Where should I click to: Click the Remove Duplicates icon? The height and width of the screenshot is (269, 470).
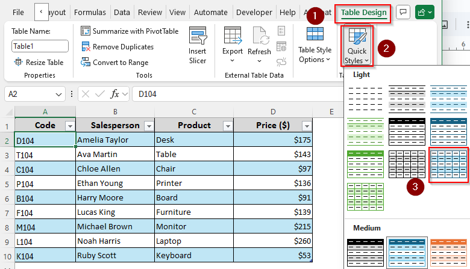[x=86, y=47]
